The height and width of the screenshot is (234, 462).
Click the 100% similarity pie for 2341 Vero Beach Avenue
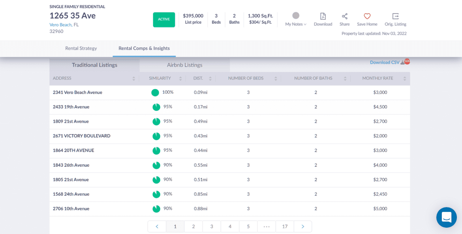pos(156,92)
